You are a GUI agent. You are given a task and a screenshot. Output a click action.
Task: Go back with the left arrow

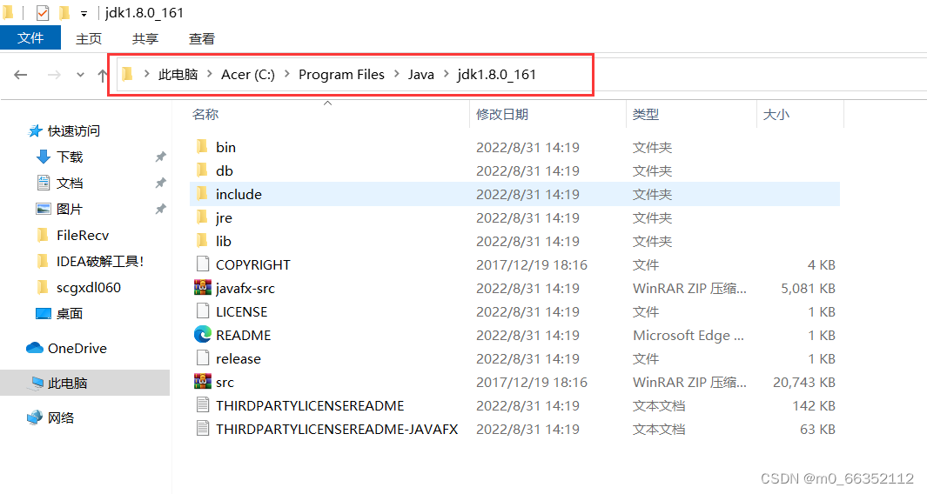pyautogui.click(x=21, y=75)
